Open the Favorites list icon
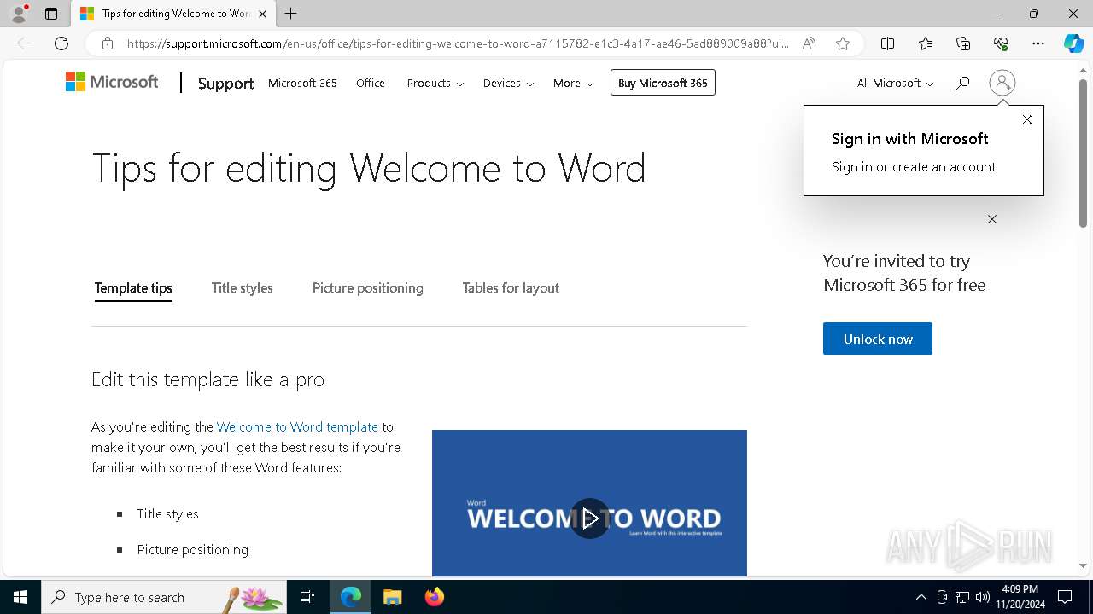Screen dimensions: 1093x614 (x=926, y=43)
